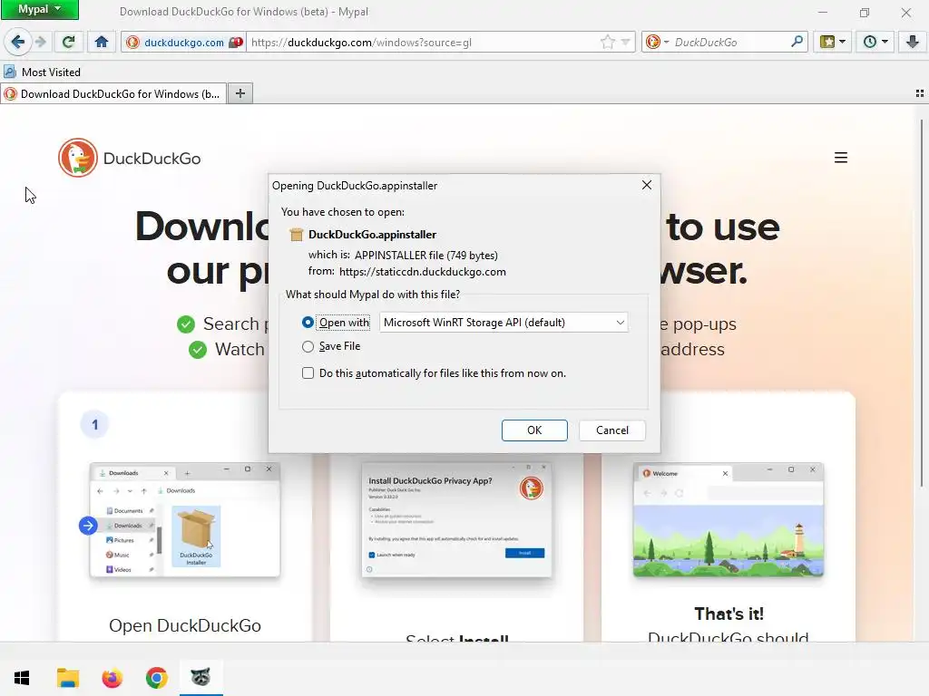This screenshot has width=929, height=696.
Task: Launch Firefox from taskbar
Action: click(x=112, y=678)
